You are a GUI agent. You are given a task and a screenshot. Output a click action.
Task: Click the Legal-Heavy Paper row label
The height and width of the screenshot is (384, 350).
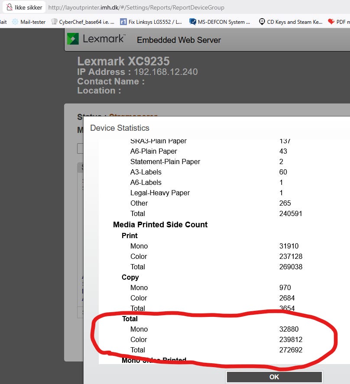(160, 193)
